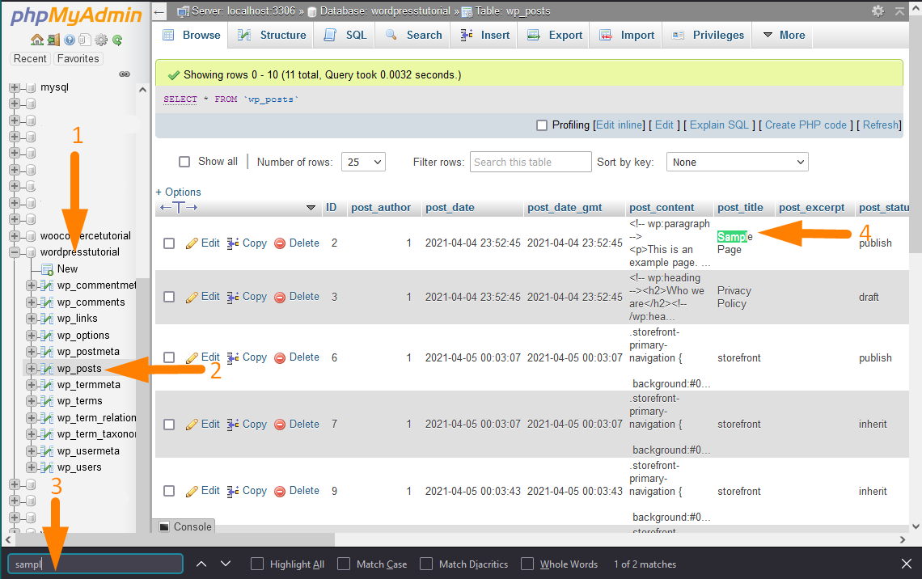Image resolution: width=922 pixels, height=579 pixels.
Task: Open navigation panel settings gear icon
Action: click(x=101, y=40)
